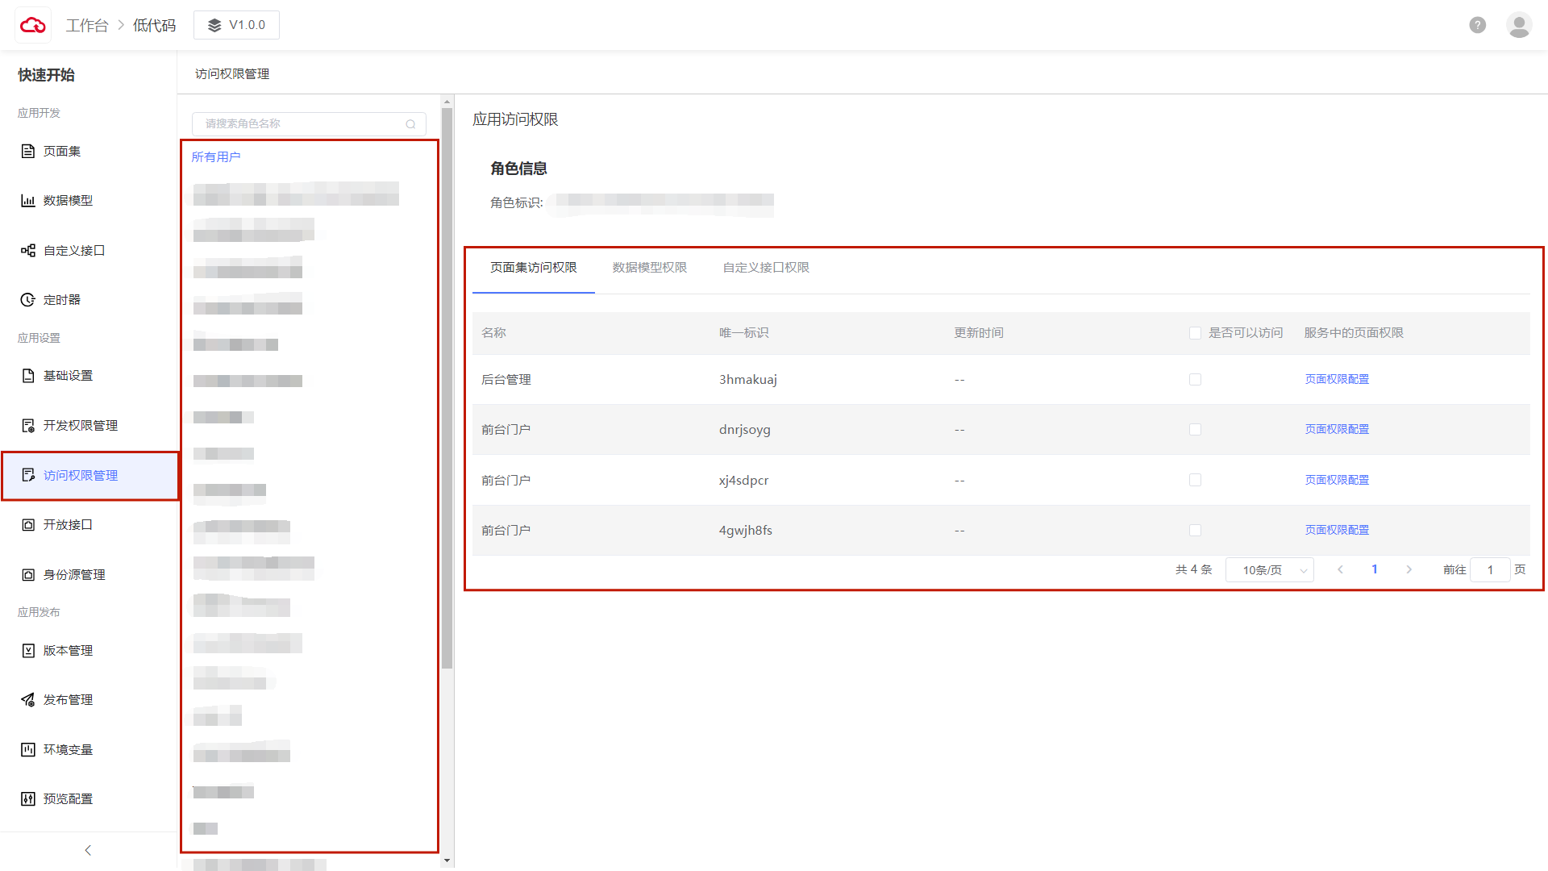Click 名称 column header
Image resolution: width=1548 pixels, height=871 pixels.
(493, 333)
